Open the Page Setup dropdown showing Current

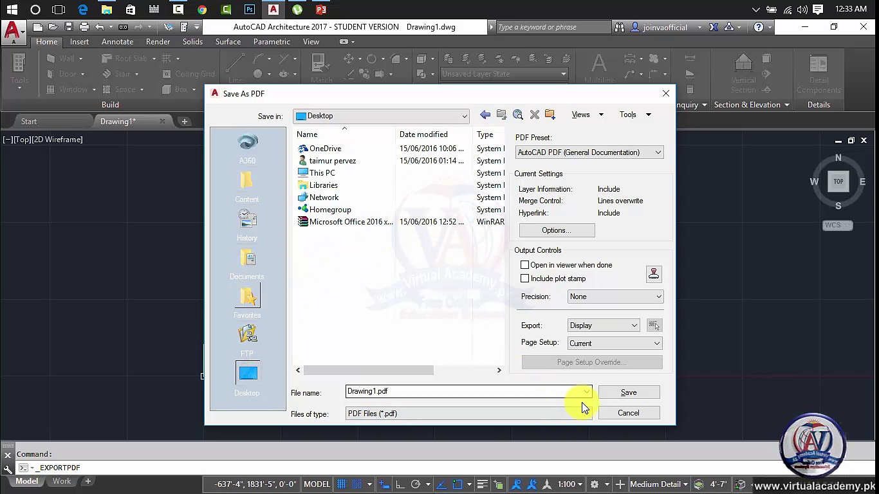click(x=615, y=343)
